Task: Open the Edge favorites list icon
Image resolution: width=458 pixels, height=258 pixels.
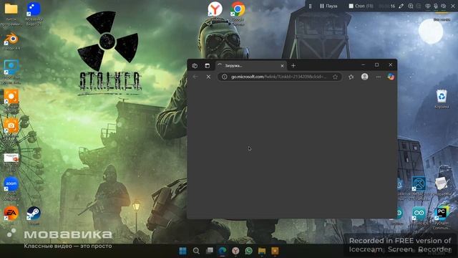Action: 351,77
